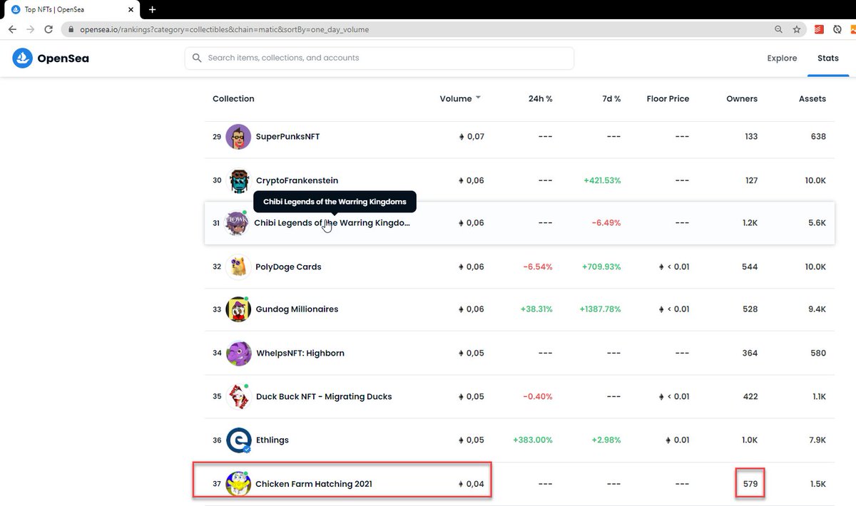Click the Chibi Legends collection avatar
Screen dimensions: 856x506
coord(237,223)
